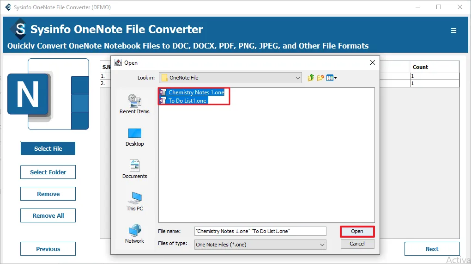471x264 pixels.
Task: Click the File name input field
Action: tap(260, 231)
